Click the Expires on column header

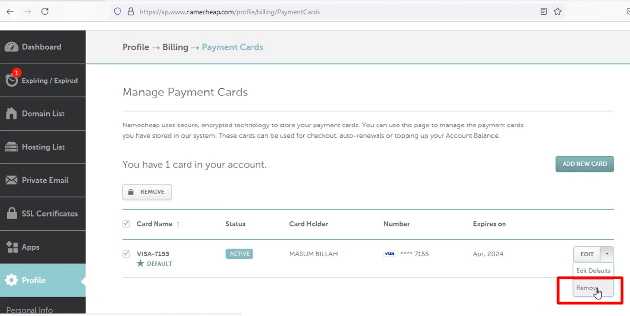(489, 224)
